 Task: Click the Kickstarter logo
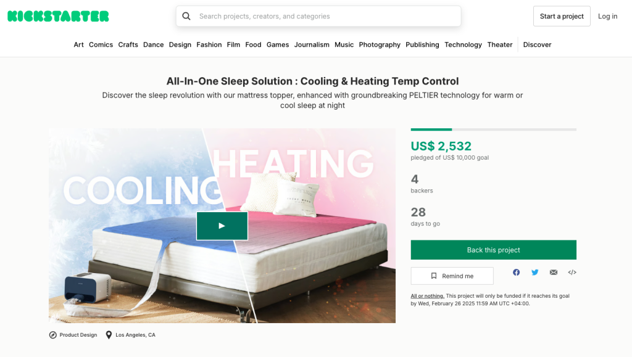click(x=58, y=16)
